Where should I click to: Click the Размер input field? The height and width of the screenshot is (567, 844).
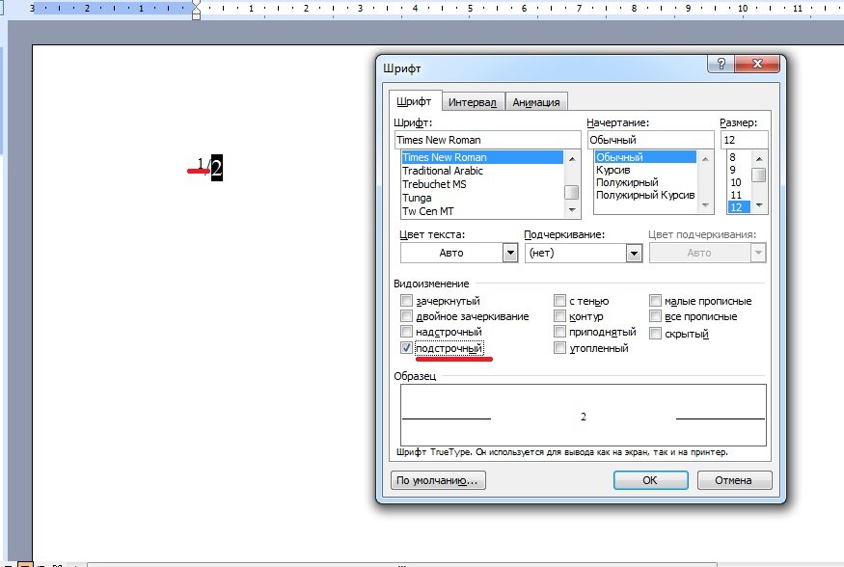click(x=744, y=140)
